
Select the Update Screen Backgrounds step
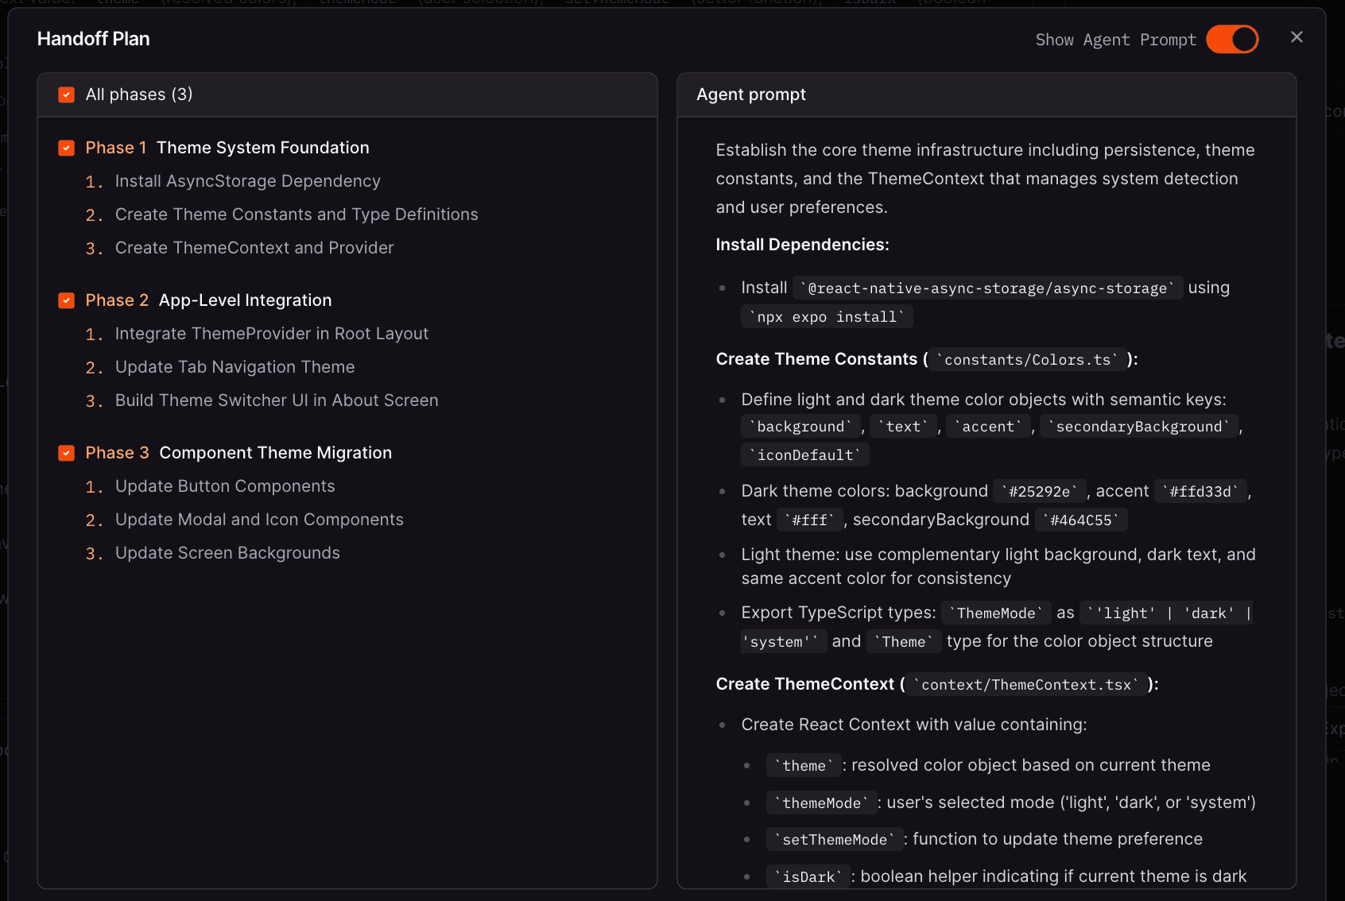click(x=227, y=553)
